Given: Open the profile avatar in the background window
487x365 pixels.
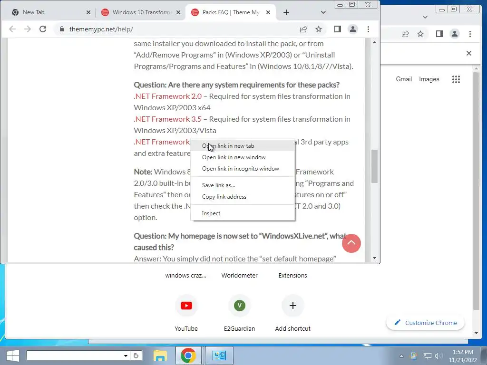Looking at the screenshot, I should 455,34.
